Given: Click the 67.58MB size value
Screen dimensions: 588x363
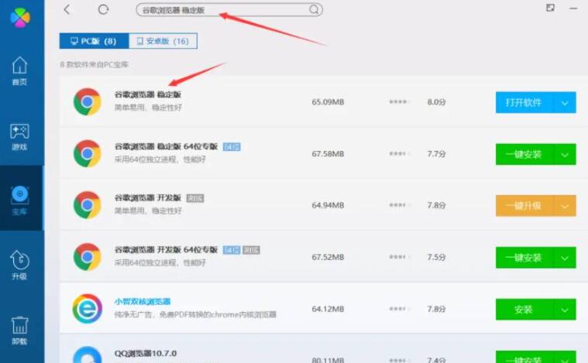Looking at the screenshot, I should [x=328, y=153].
